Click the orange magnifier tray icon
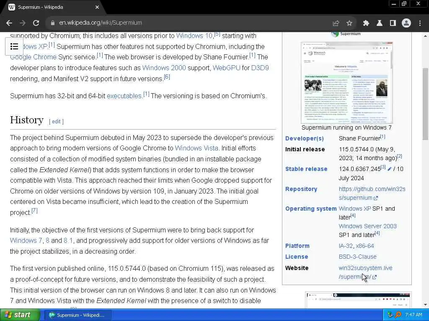The image size is (429, 321). coord(398,315)
